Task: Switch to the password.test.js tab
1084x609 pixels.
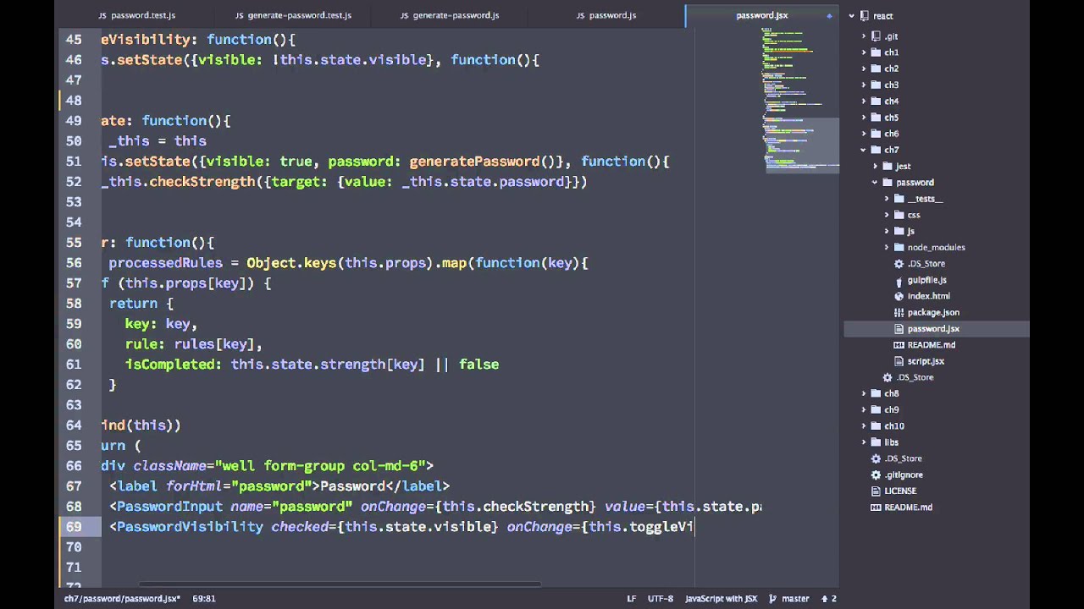Action: tap(136, 15)
